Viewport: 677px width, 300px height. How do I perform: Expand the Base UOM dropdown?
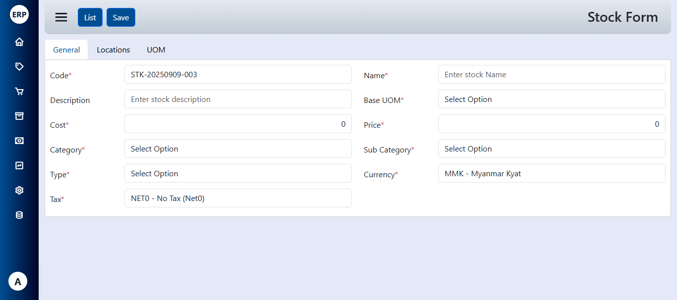point(551,100)
